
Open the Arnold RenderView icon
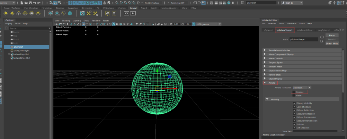point(126,13)
